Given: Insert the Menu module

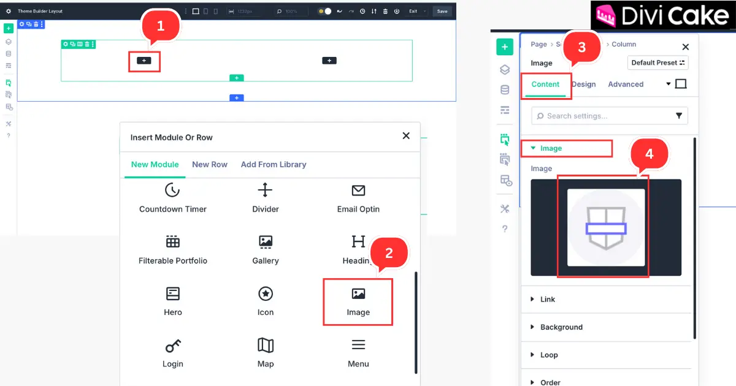Looking at the screenshot, I should [358, 354].
